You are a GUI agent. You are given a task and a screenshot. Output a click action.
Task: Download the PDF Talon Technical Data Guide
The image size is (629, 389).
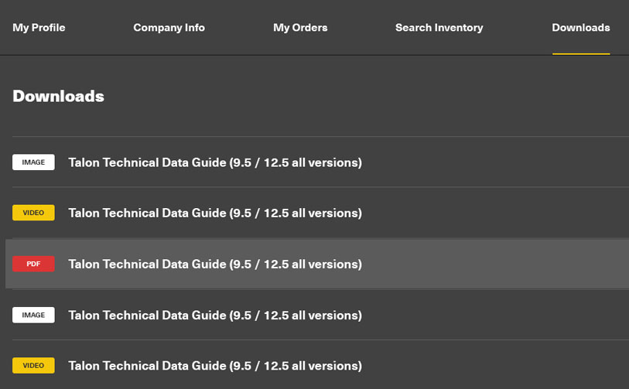point(215,264)
